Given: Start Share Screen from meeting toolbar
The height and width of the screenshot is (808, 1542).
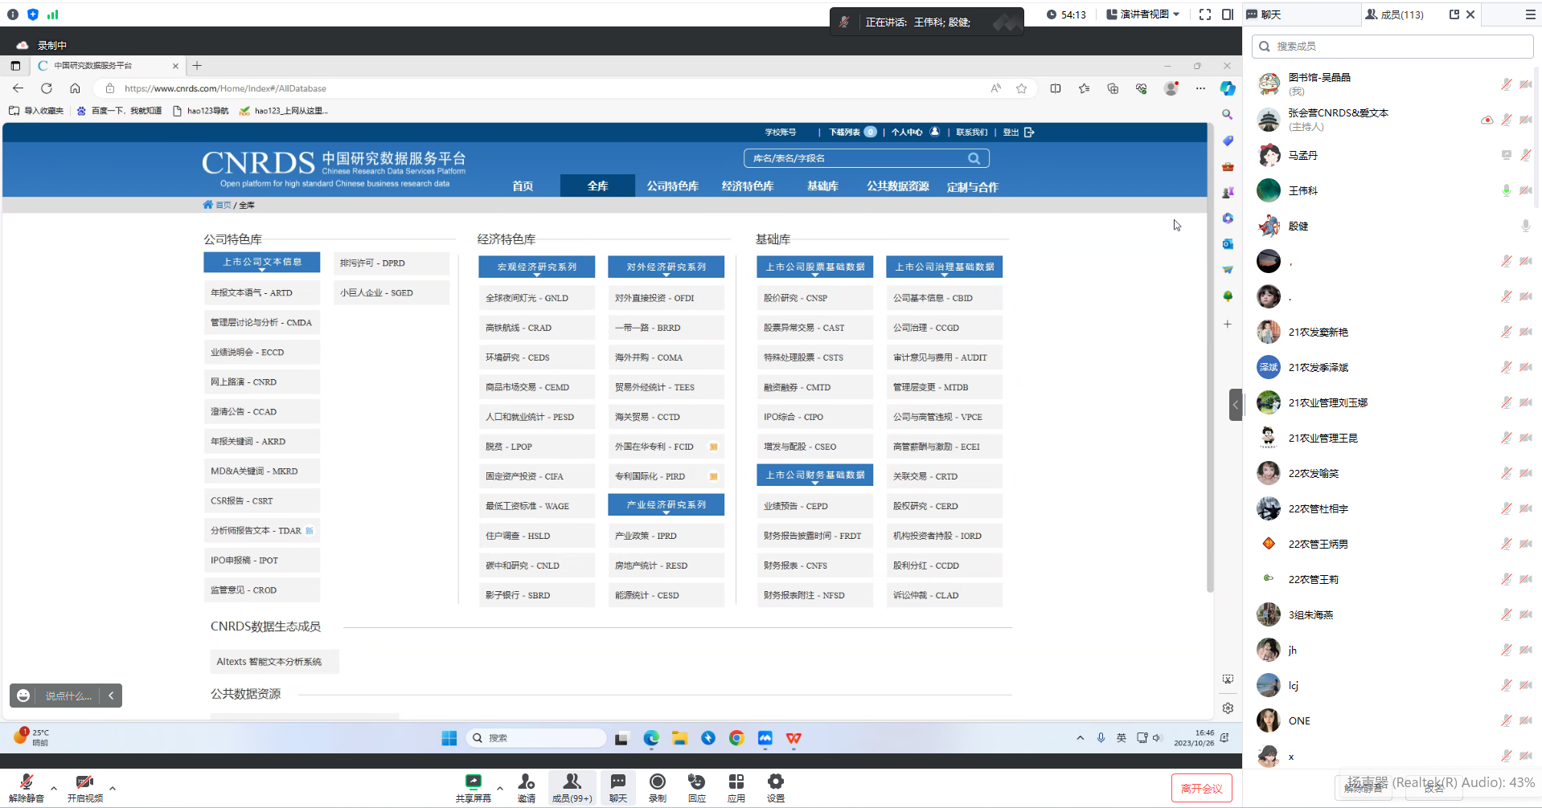Looking at the screenshot, I should tap(474, 788).
